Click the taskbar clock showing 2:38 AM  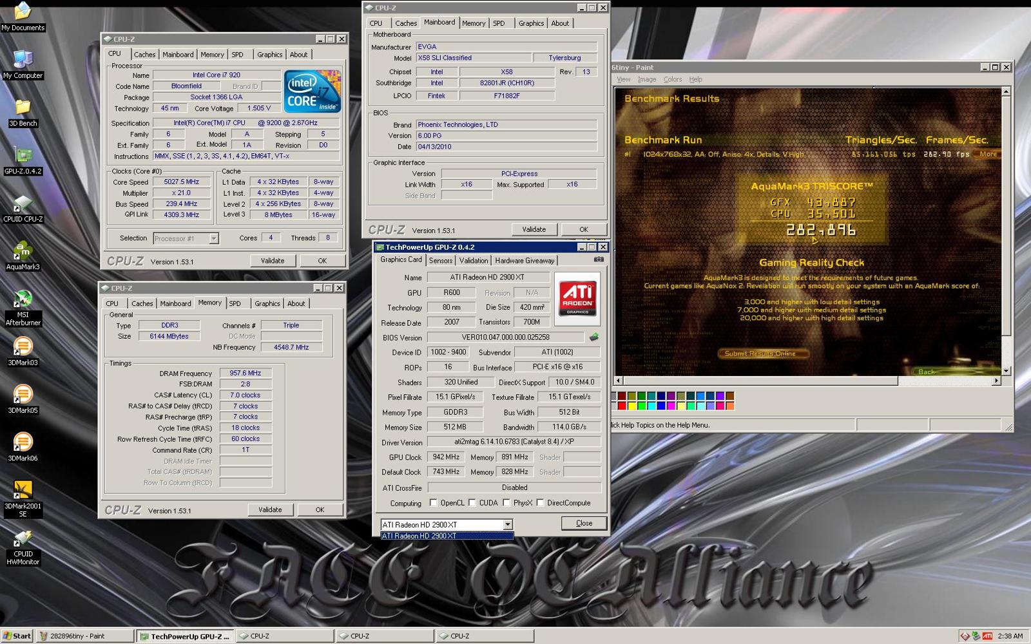pyautogui.click(x=1010, y=636)
